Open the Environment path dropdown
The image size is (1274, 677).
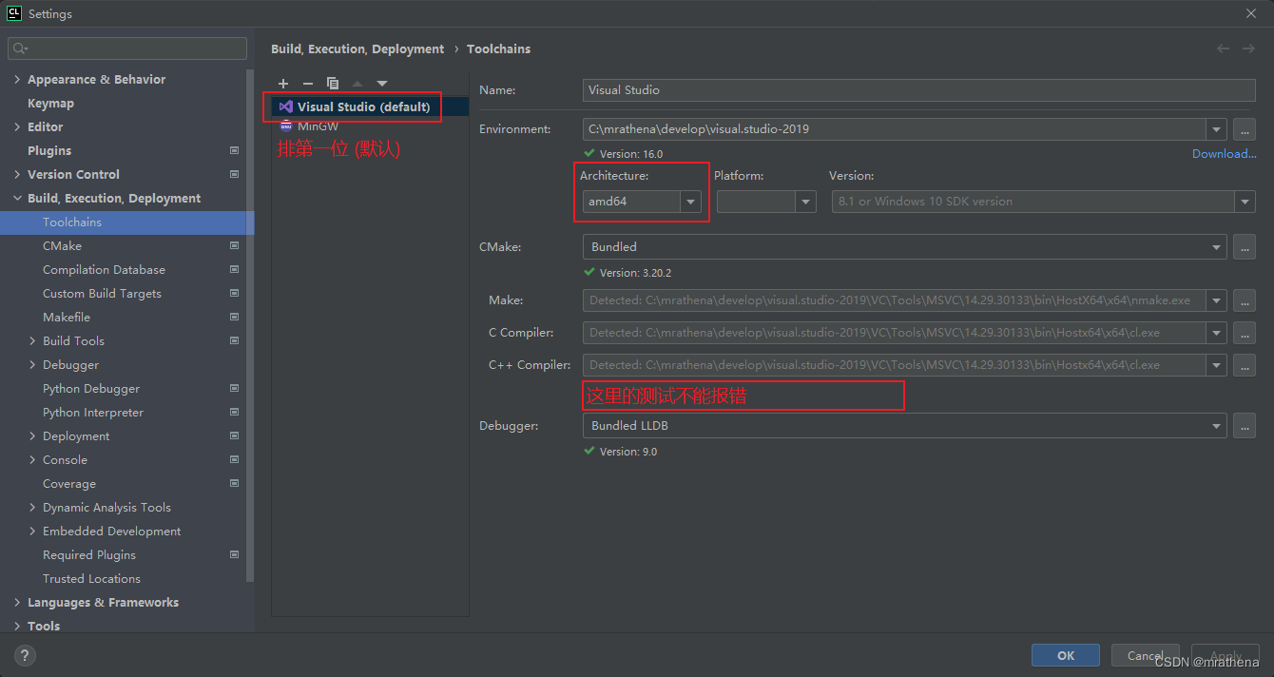click(x=1216, y=129)
